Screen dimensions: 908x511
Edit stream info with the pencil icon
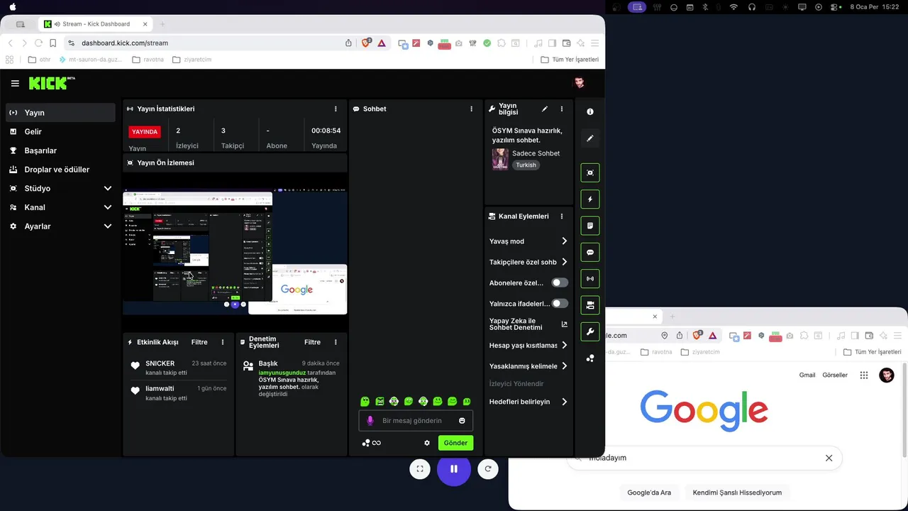(x=545, y=109)
